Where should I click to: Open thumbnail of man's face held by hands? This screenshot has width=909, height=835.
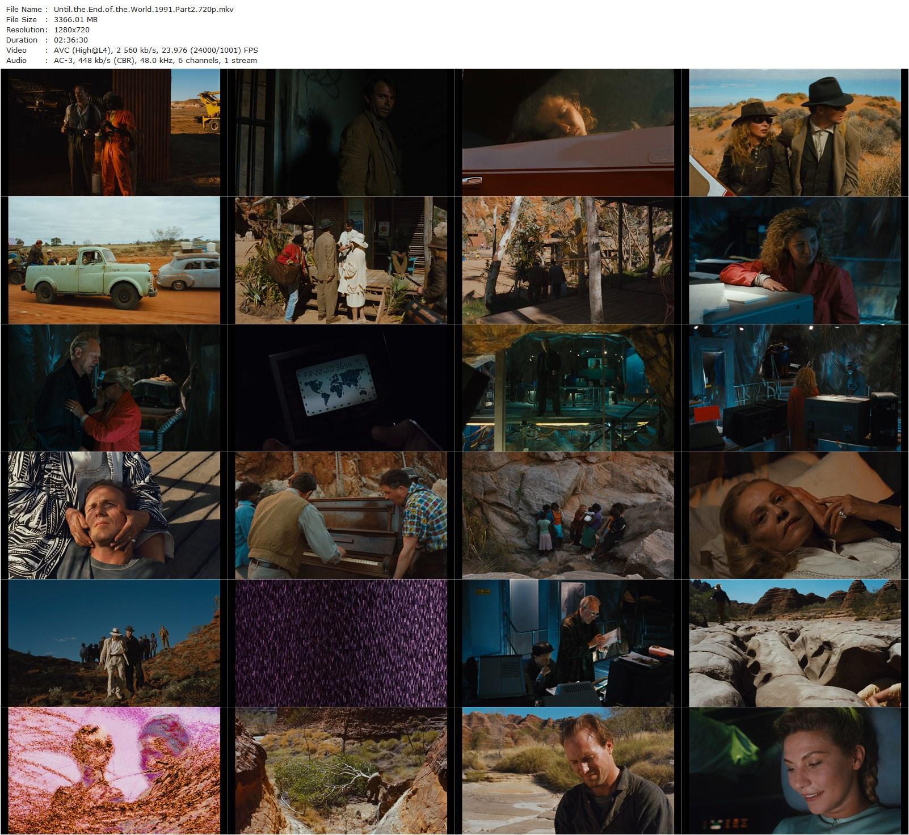click(x=114, y=516)
